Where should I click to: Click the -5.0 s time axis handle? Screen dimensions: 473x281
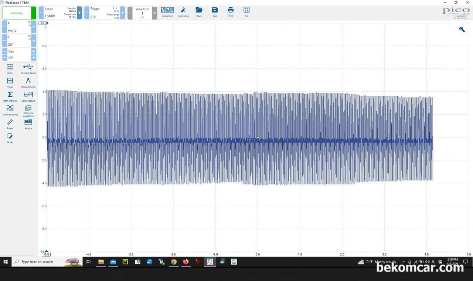point(47,254)
